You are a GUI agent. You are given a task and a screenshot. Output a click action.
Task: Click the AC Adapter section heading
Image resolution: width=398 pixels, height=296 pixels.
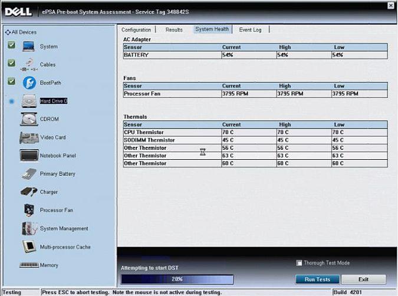(137, 40)
